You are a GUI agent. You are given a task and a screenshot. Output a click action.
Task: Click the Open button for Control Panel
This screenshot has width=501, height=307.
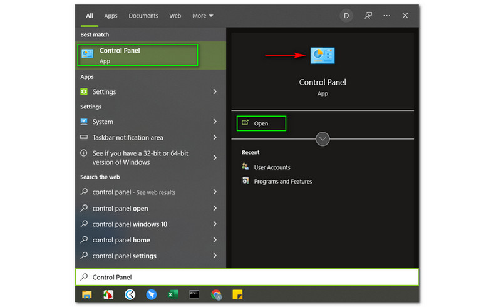tap(261, 123)
